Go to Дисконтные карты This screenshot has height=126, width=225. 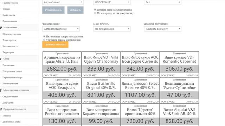coord(12,122)
